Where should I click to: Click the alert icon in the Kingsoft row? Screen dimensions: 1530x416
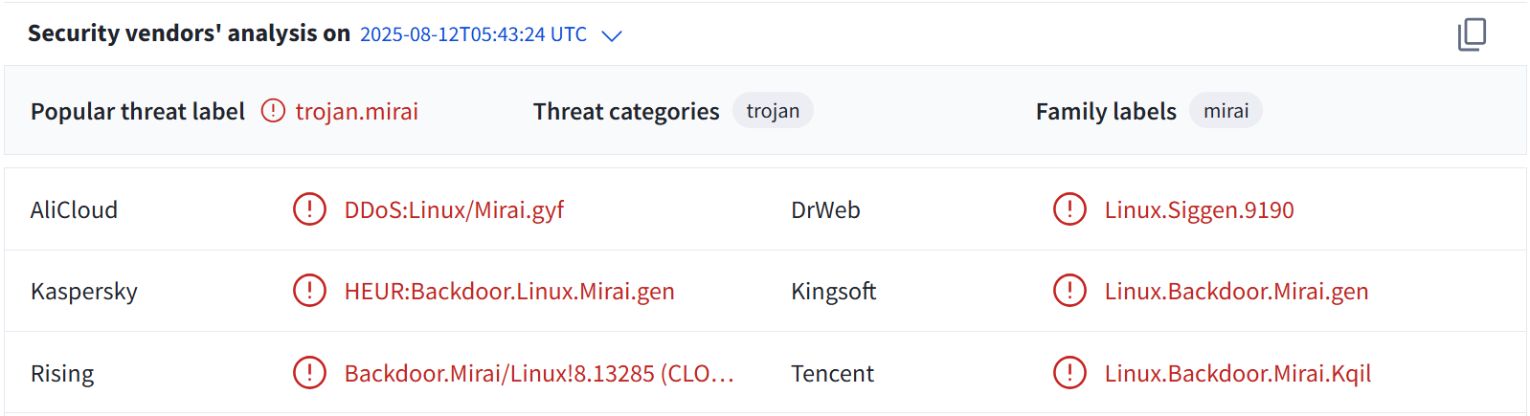(1069, 290)
